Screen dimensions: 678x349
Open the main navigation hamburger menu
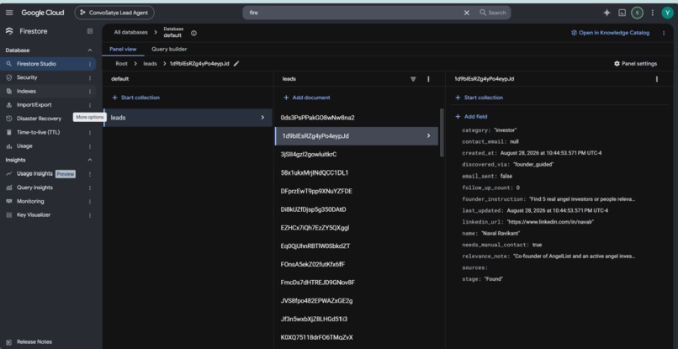coord(9,13)
